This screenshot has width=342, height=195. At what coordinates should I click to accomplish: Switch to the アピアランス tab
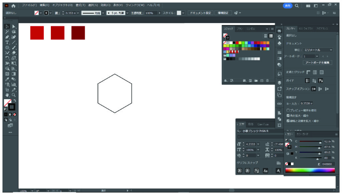pos(322,29)
